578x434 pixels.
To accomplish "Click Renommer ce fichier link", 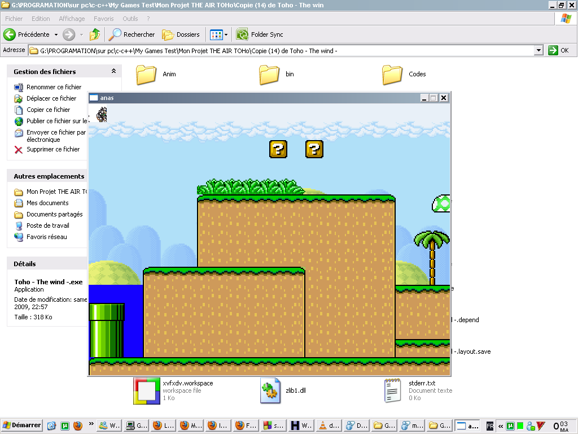I will click(x=54, y=87).
